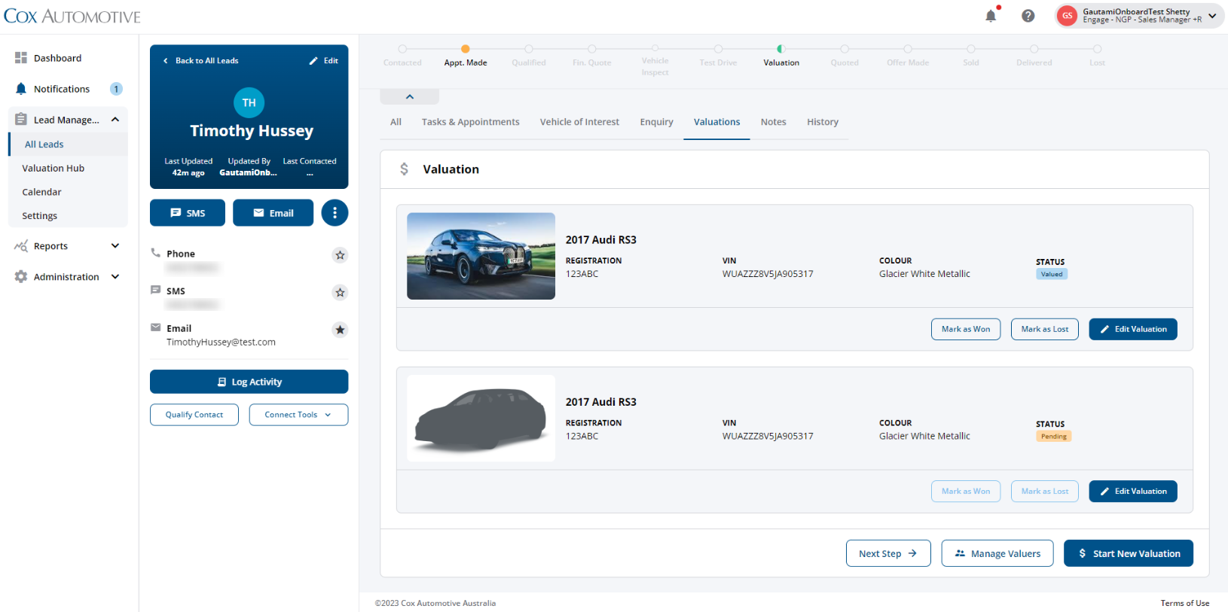Click the GS user avatar
This screenshot has height=612, width=1228.
coord(1067,16)
